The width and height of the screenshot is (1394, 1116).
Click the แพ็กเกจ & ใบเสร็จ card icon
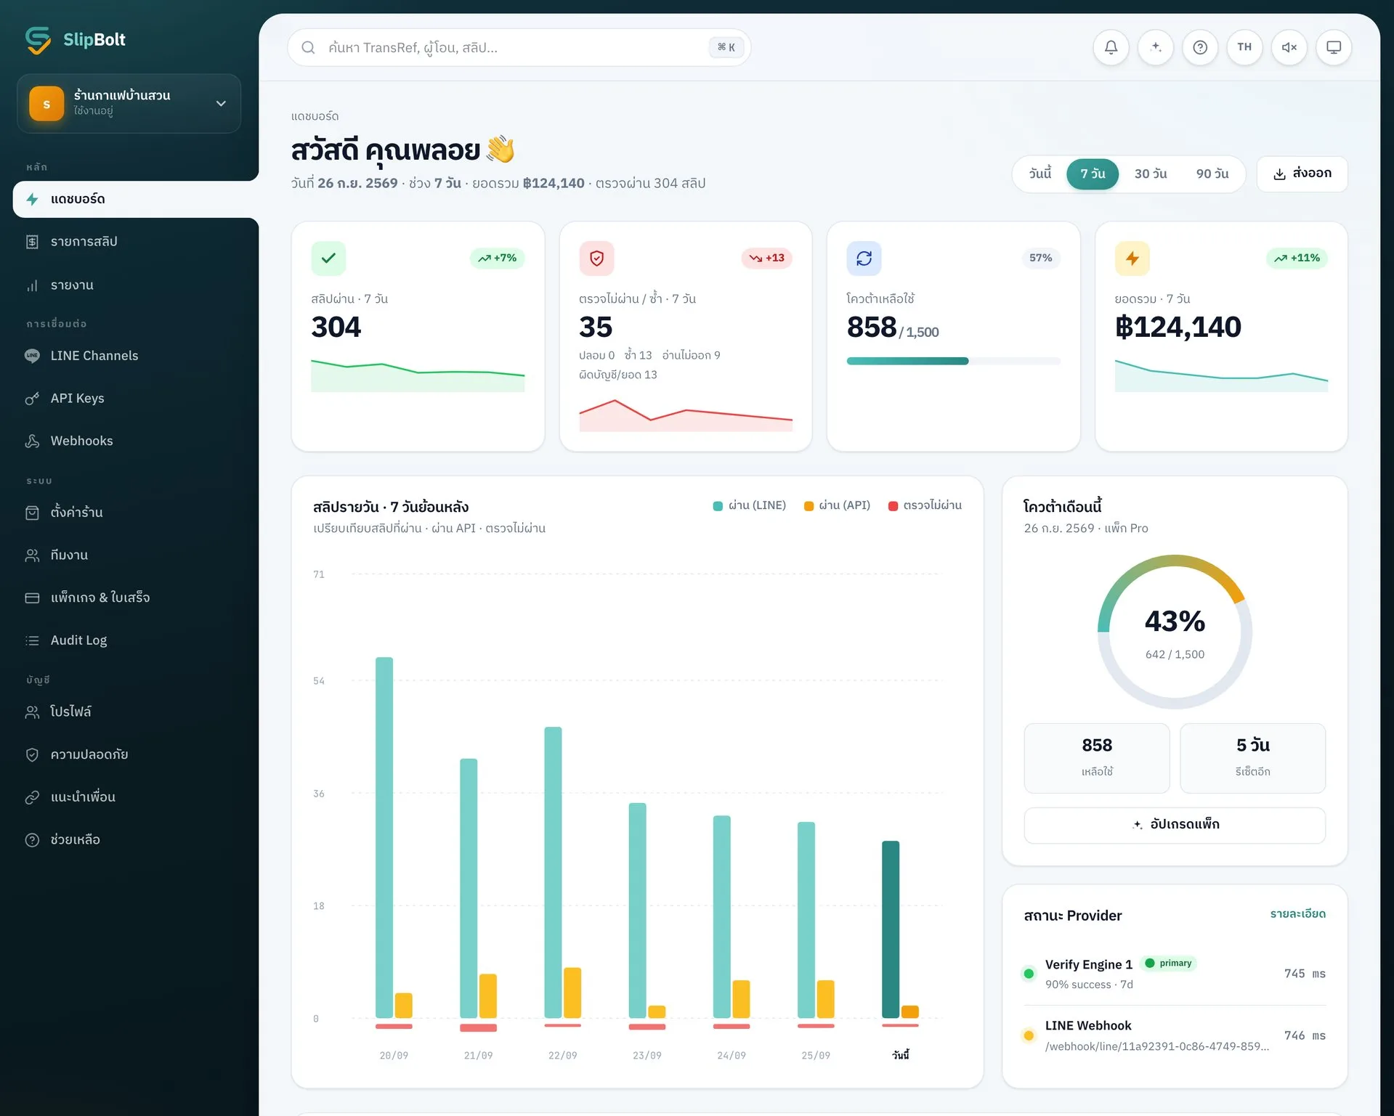pos(32,598)
